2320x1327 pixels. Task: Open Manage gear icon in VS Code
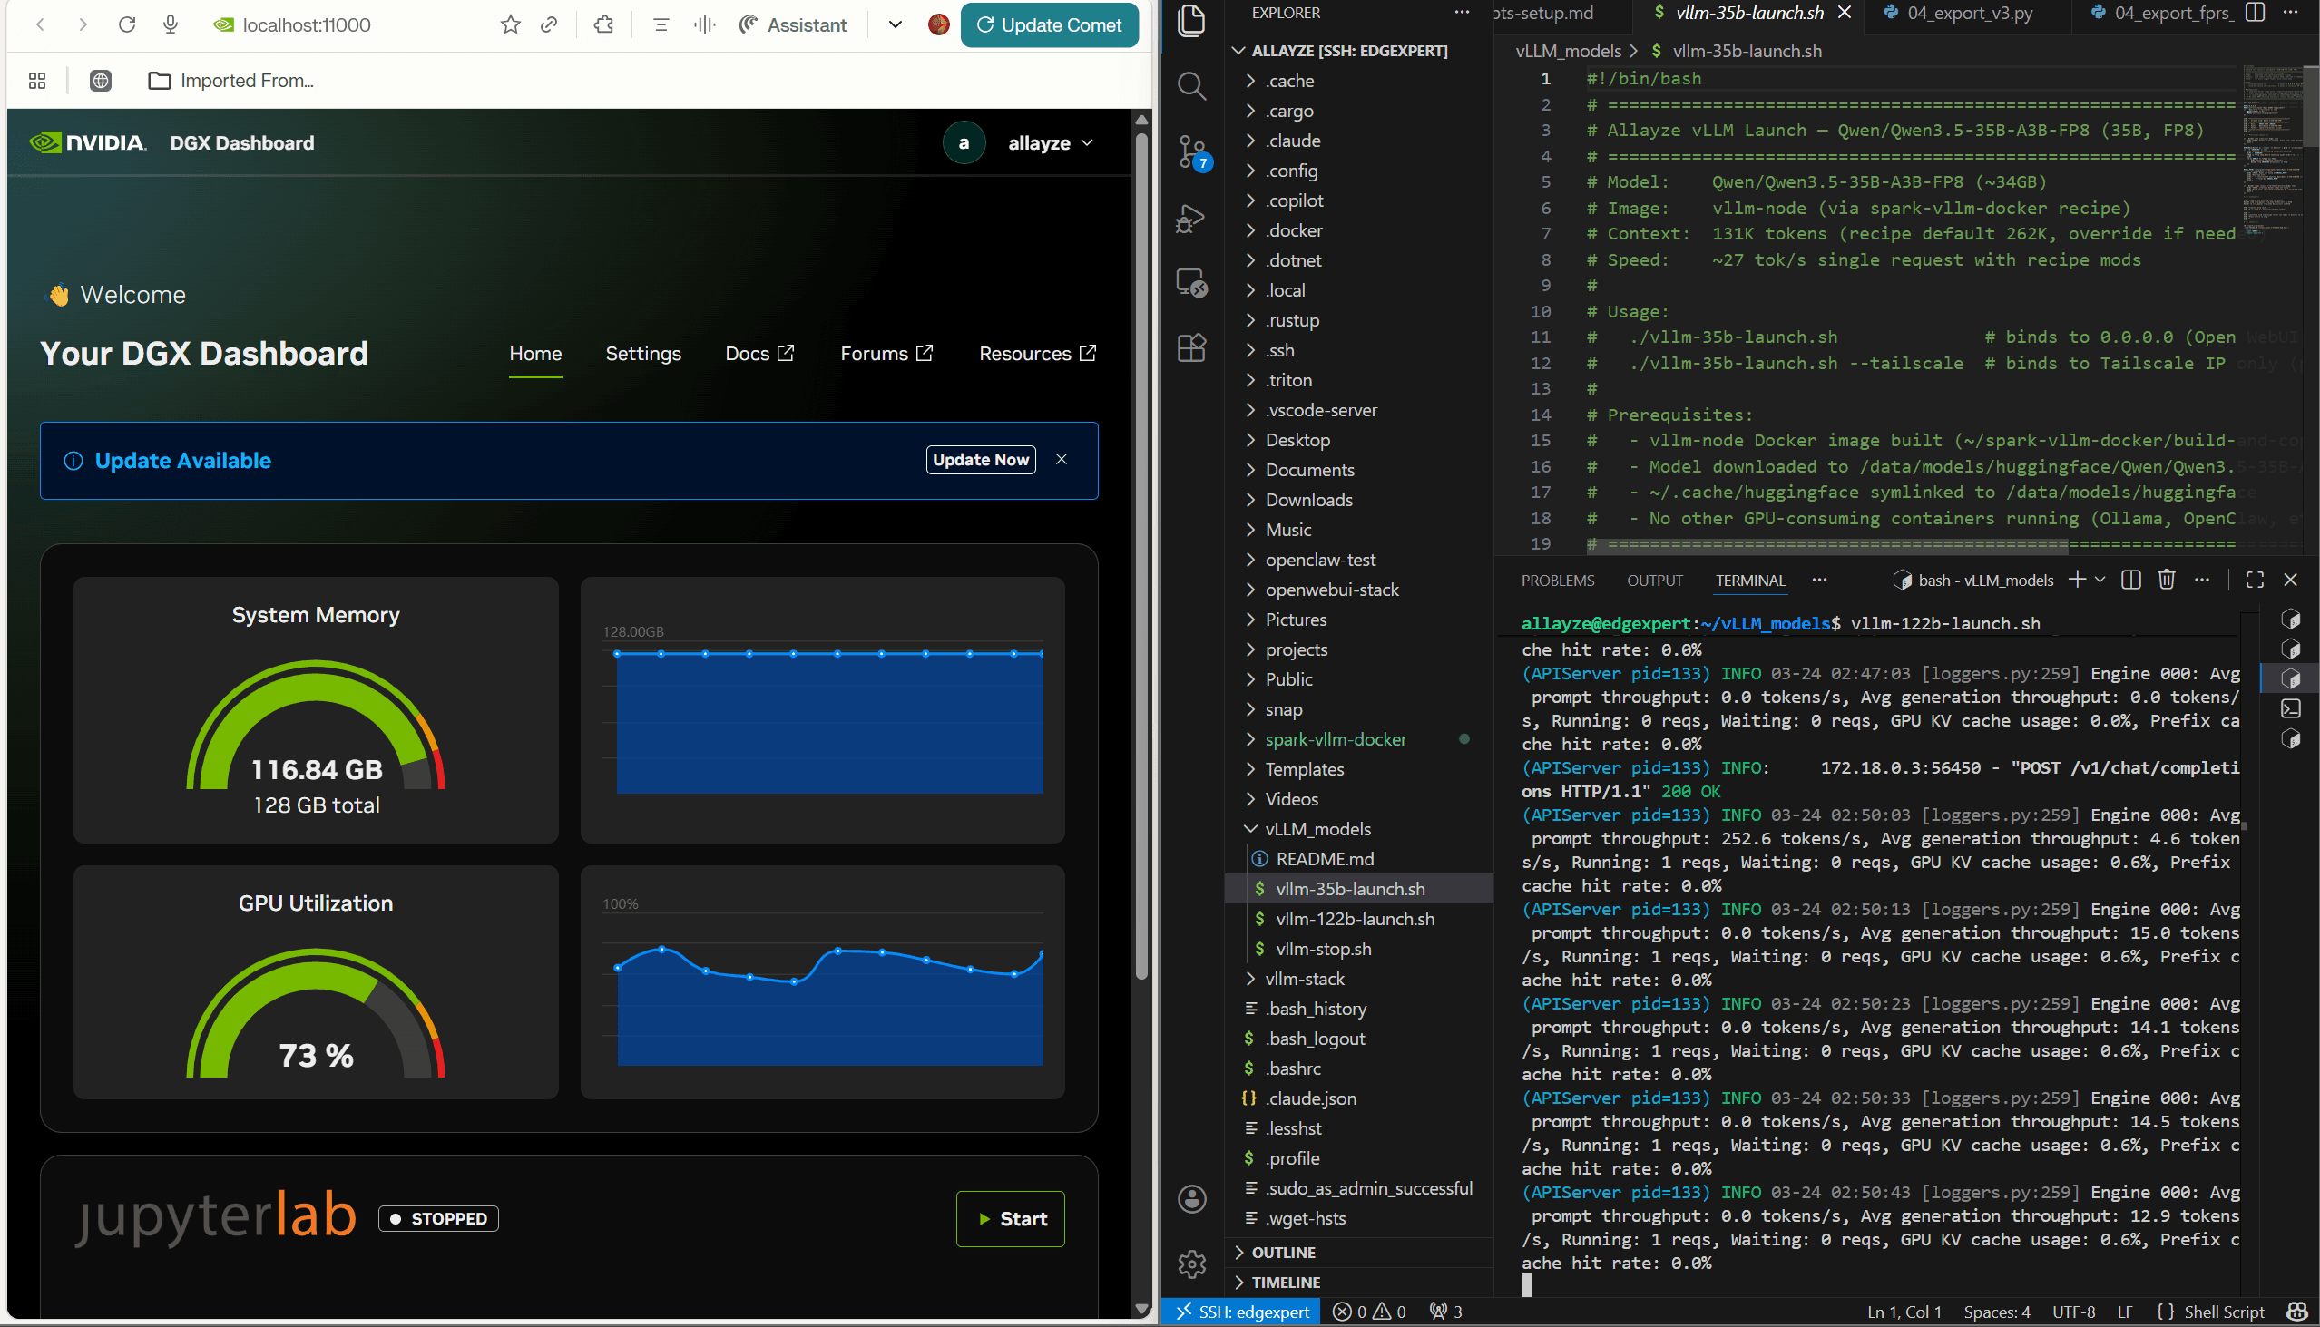(1191, 1264)
